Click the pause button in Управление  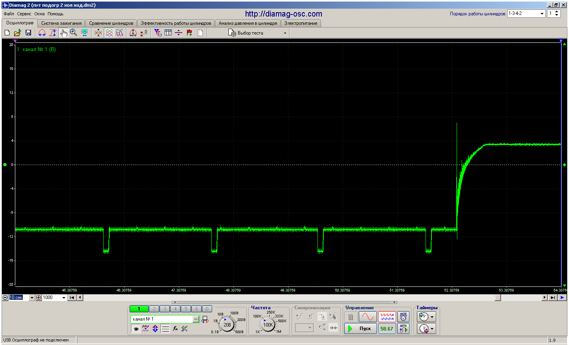click(351, 317)
